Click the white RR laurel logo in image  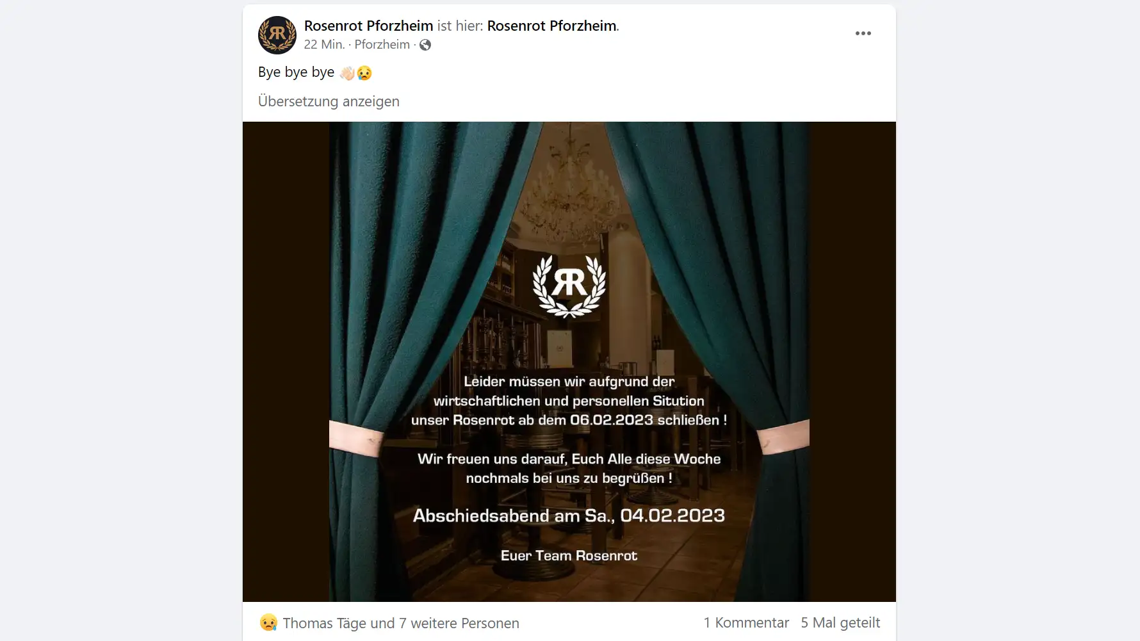click(x=569, y=286)
